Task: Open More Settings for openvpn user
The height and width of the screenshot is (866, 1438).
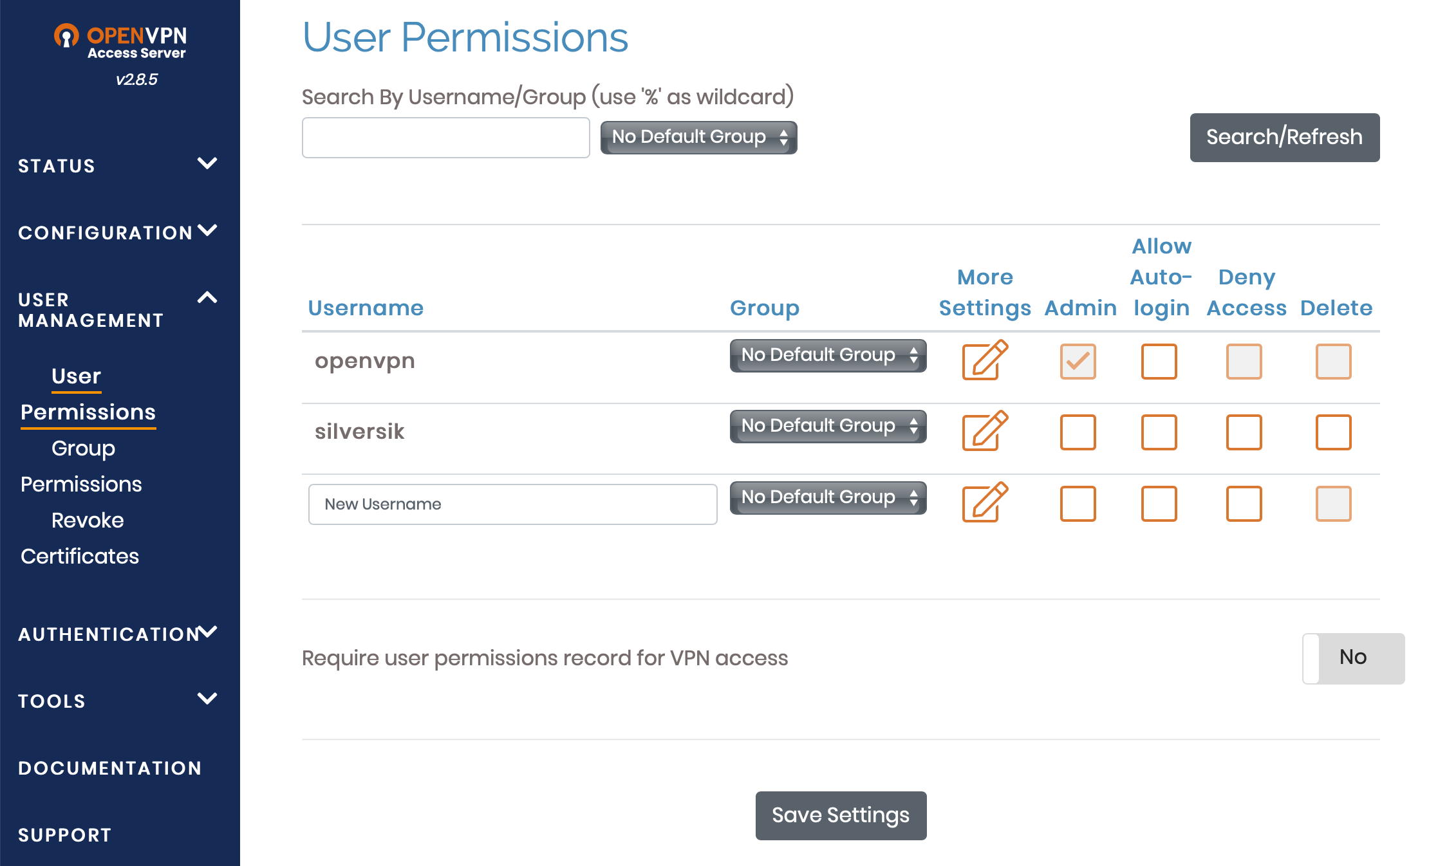Action: [984, 360]
